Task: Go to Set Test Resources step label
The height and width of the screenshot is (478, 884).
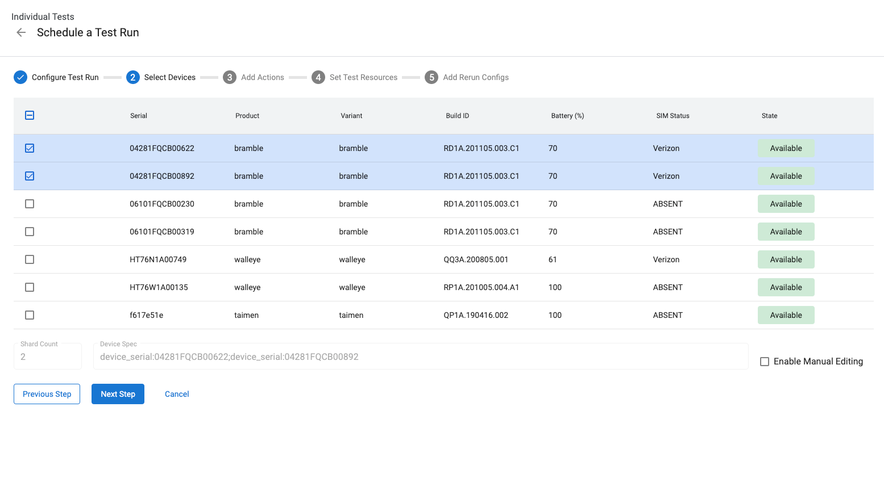Action: 363,77
